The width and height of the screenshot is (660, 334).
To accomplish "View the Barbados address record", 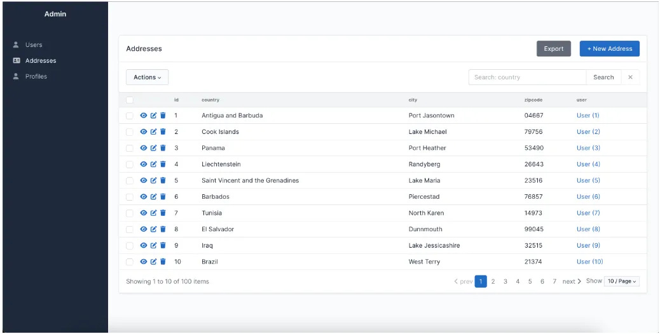I will pyautogui.click(x=144, y=197).
